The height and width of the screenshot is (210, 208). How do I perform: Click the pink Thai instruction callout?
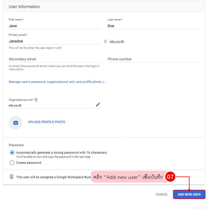(128, 177)
